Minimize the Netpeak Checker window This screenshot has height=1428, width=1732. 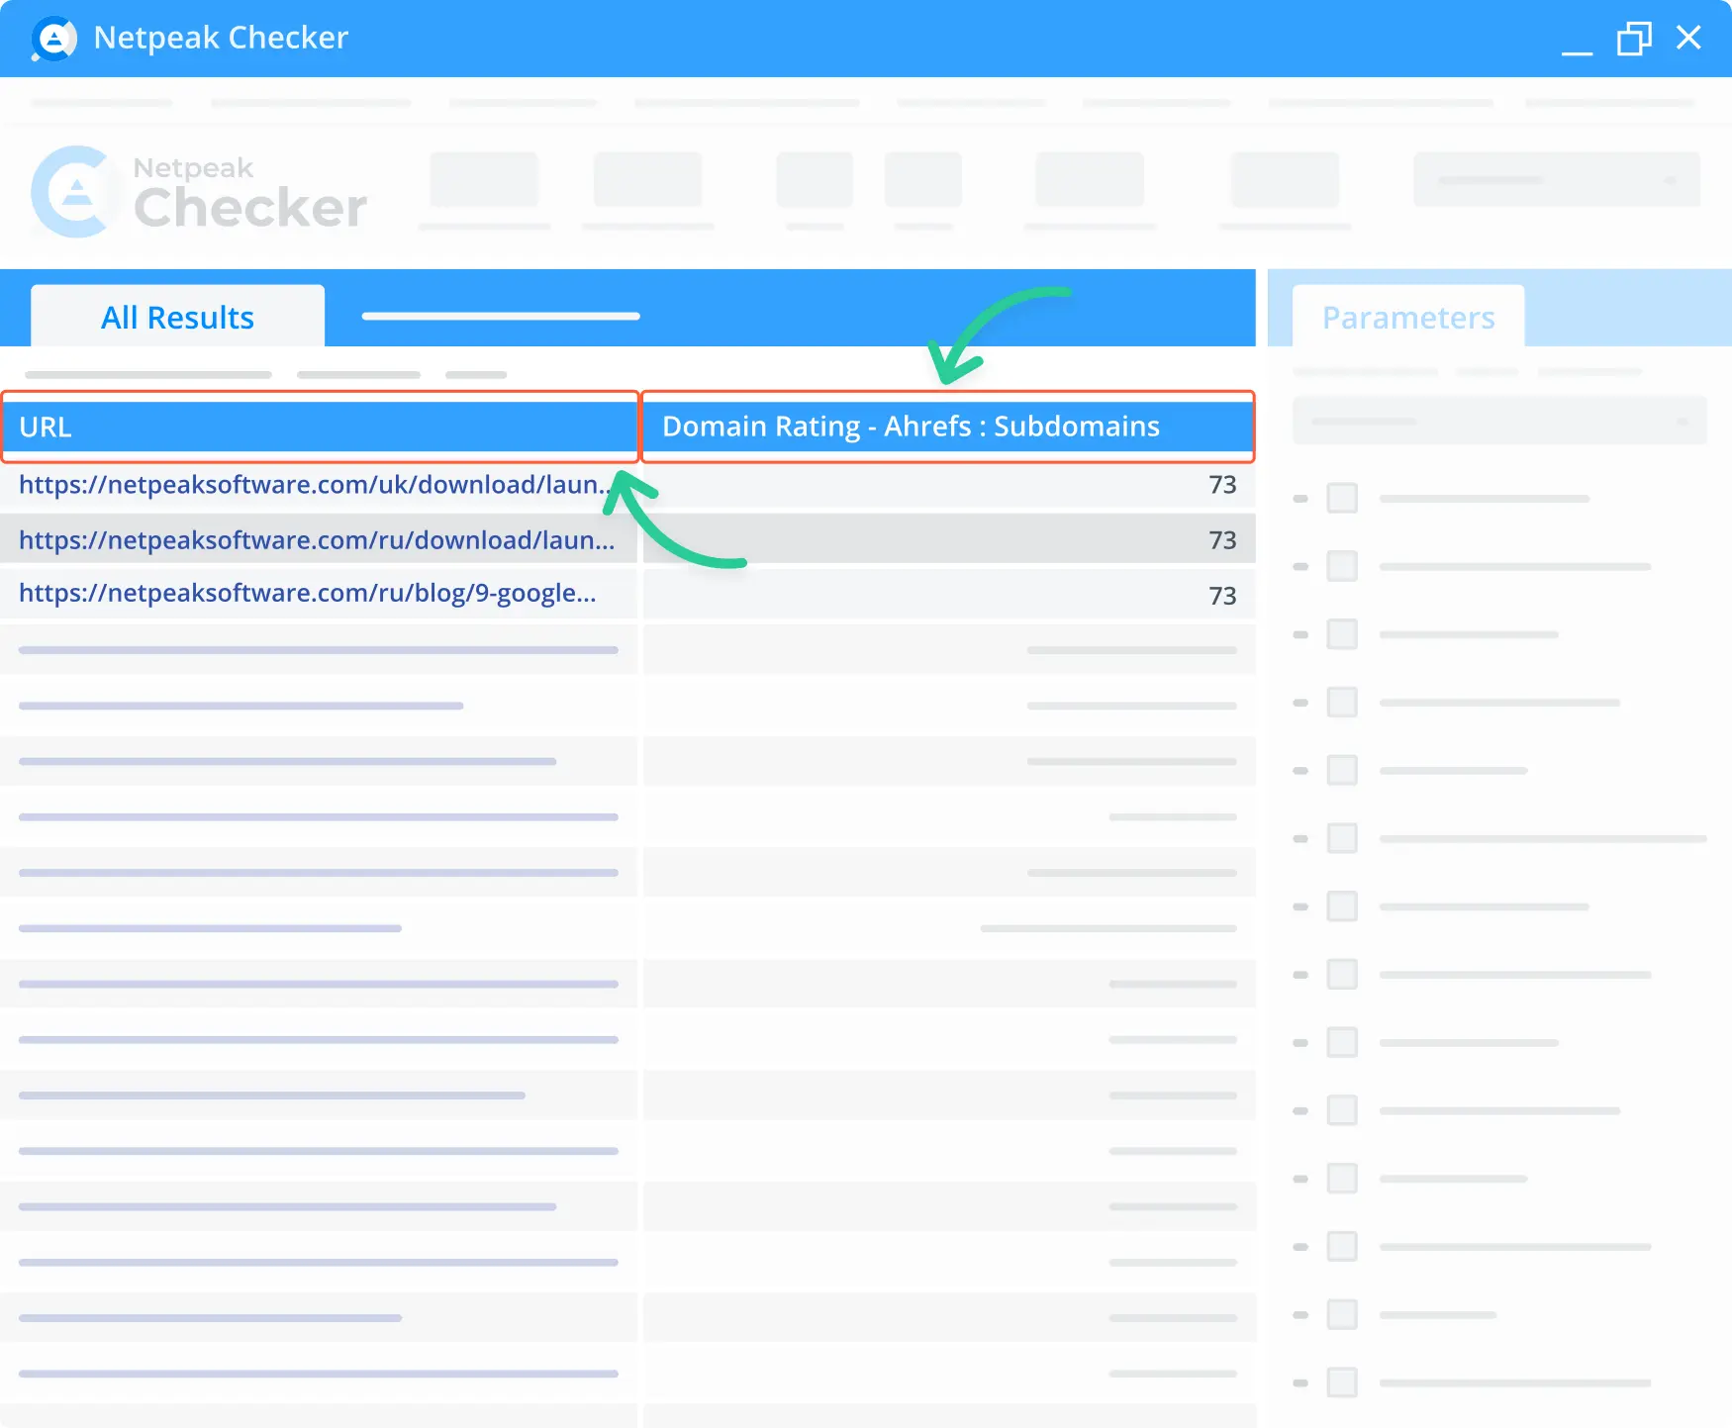click(1576, 40)
